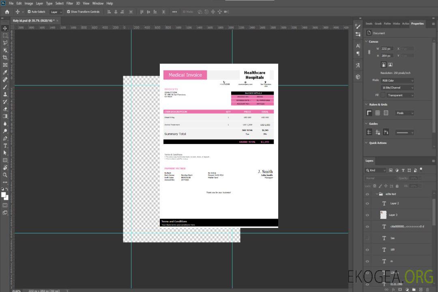Hide the Layer 2 text layer

coord(367,204)
